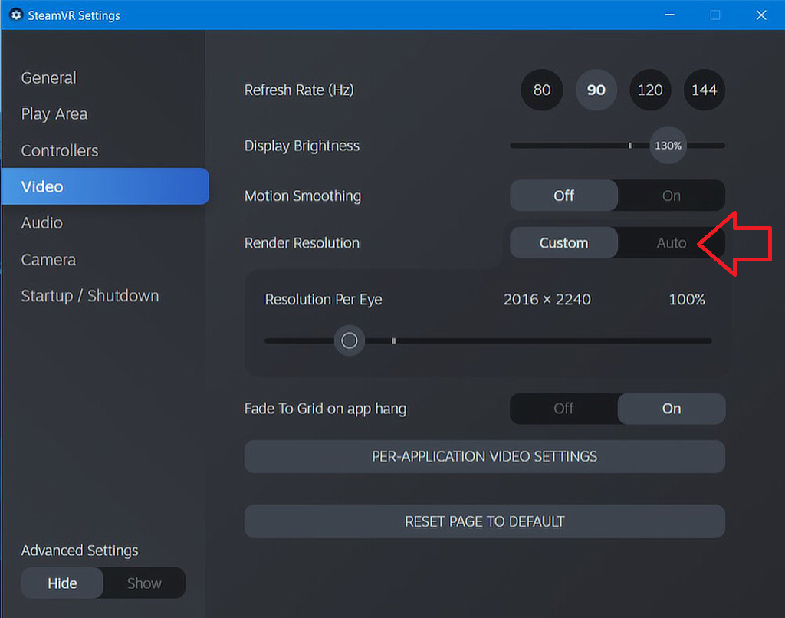Go to Audio settings
This screenshot has width=785, height=618.
[x=41, y=222]
